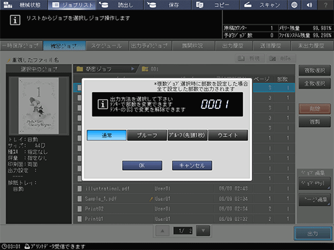This screenshot has height=250, width=334.
Task: Select プルーフ(先頭1枚) first-sheet proof
Action: pos(187,135)
